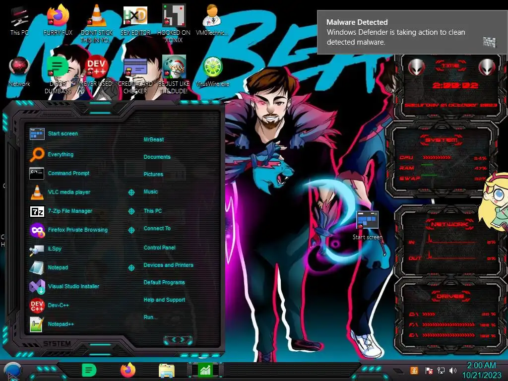
Task: Expand the 7-Zip File Manager jump list
Action: point(131,211)
